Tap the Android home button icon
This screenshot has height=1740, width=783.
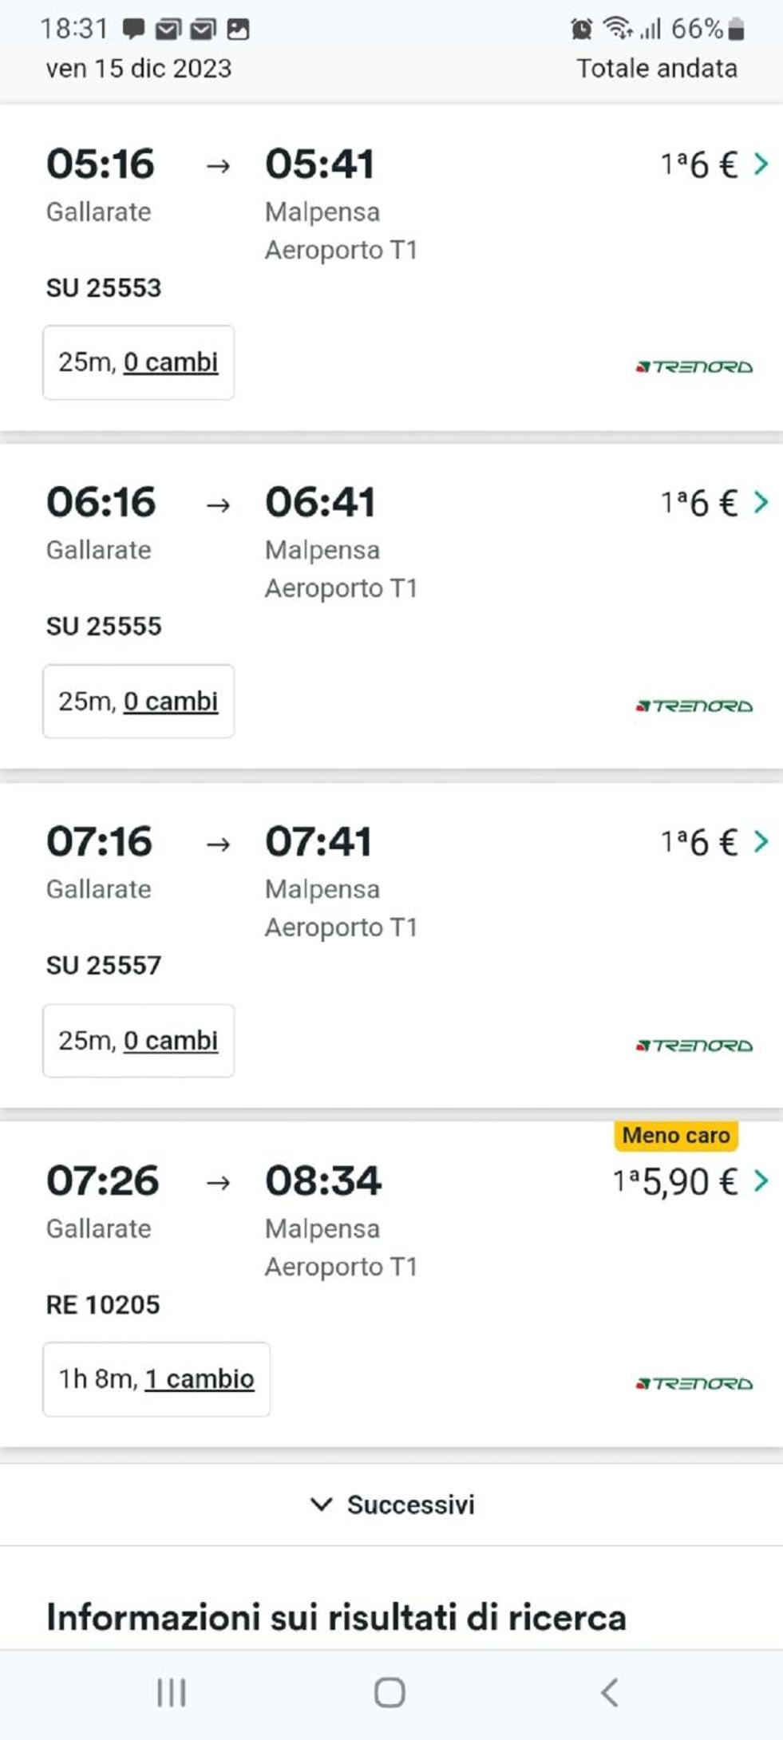pos(390,1692)
